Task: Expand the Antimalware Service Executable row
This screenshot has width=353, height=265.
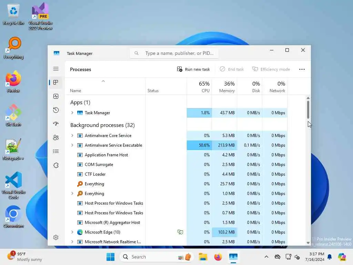Action: [72, 145]
